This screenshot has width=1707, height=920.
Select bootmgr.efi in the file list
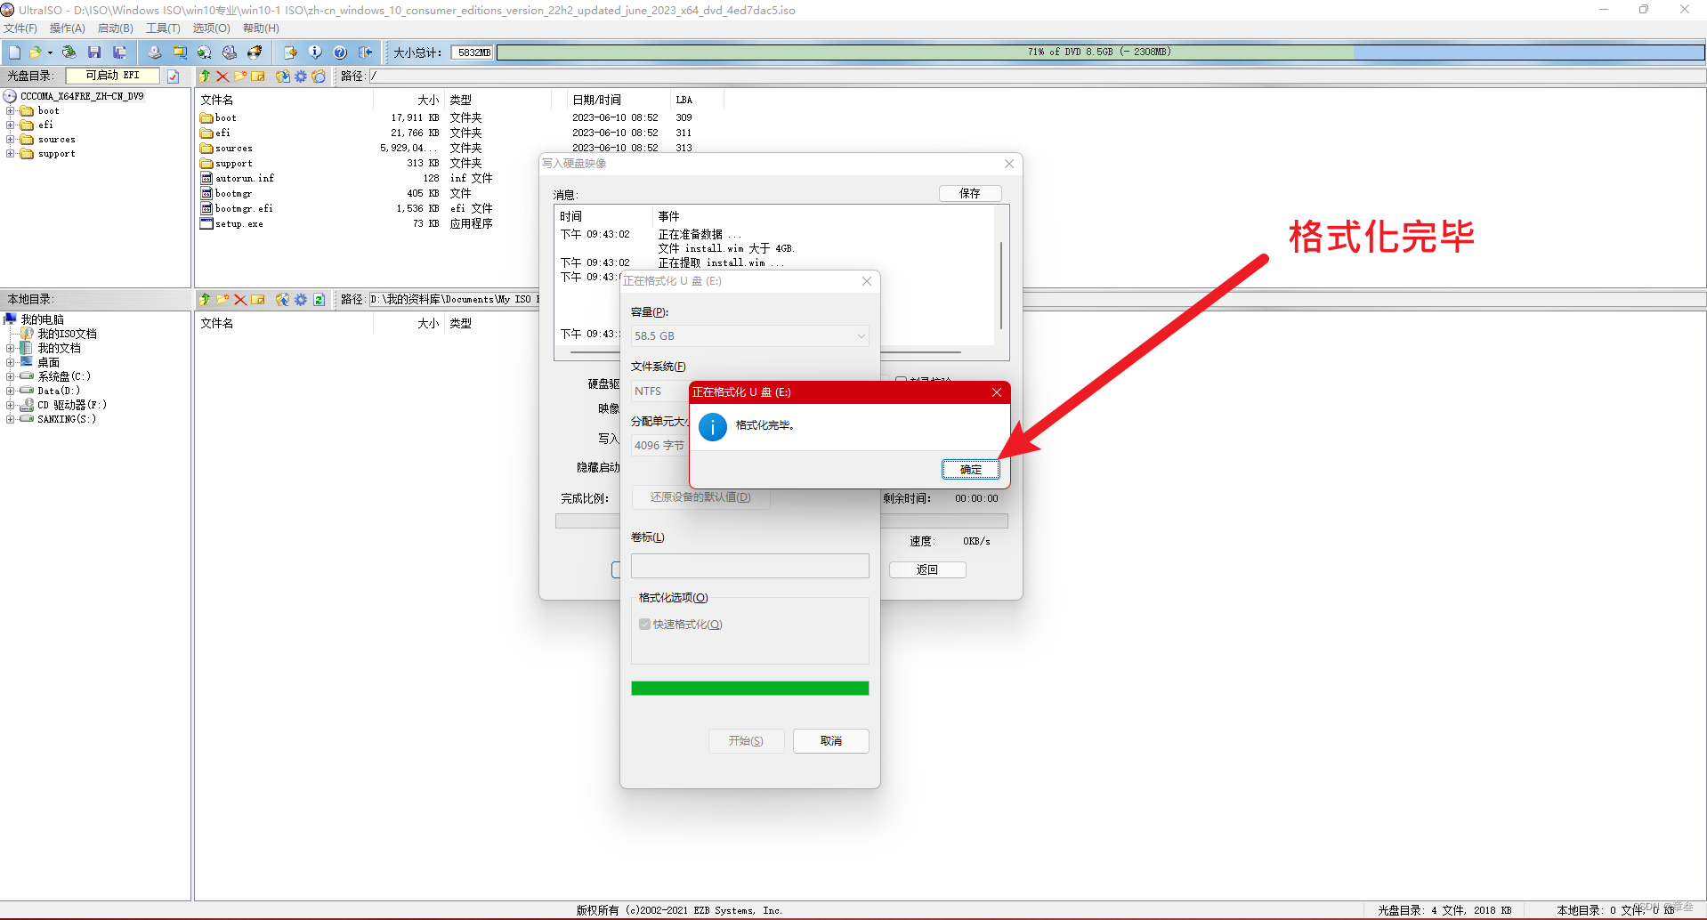244,209
